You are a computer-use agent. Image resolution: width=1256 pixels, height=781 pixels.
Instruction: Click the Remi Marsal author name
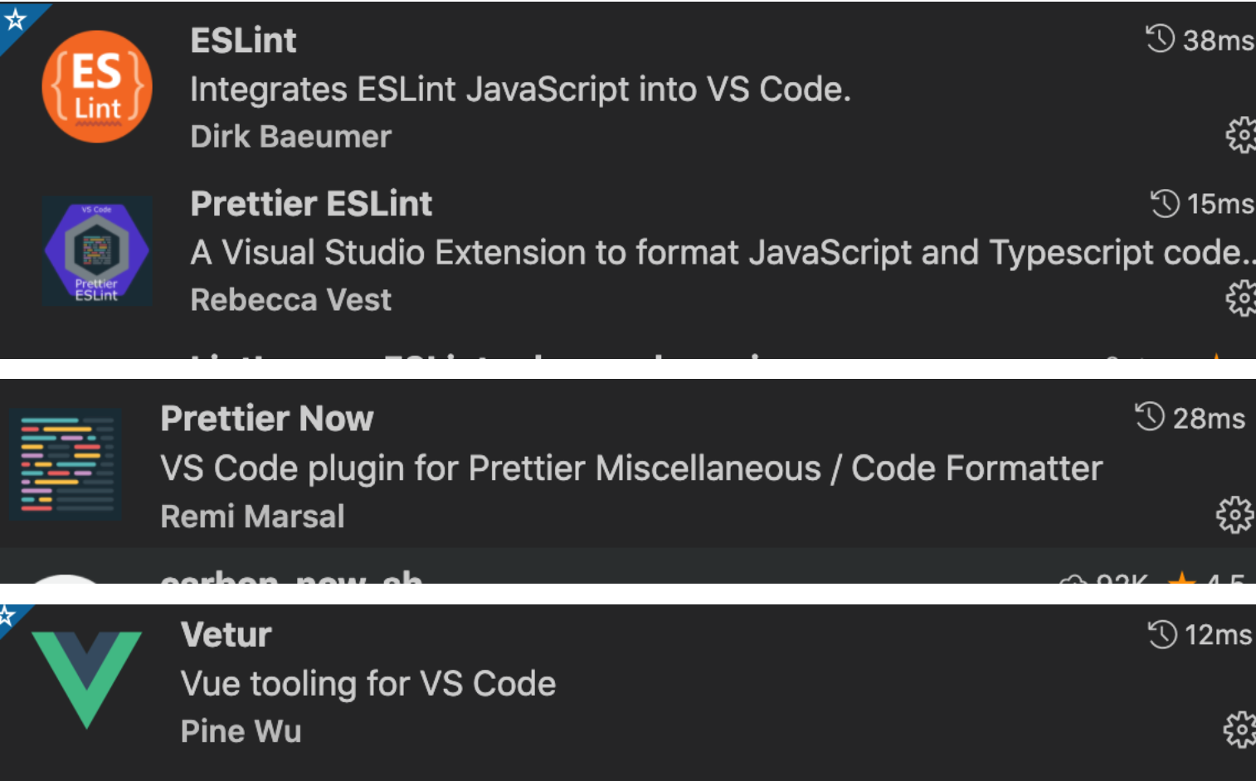click(x=251, y=516)
